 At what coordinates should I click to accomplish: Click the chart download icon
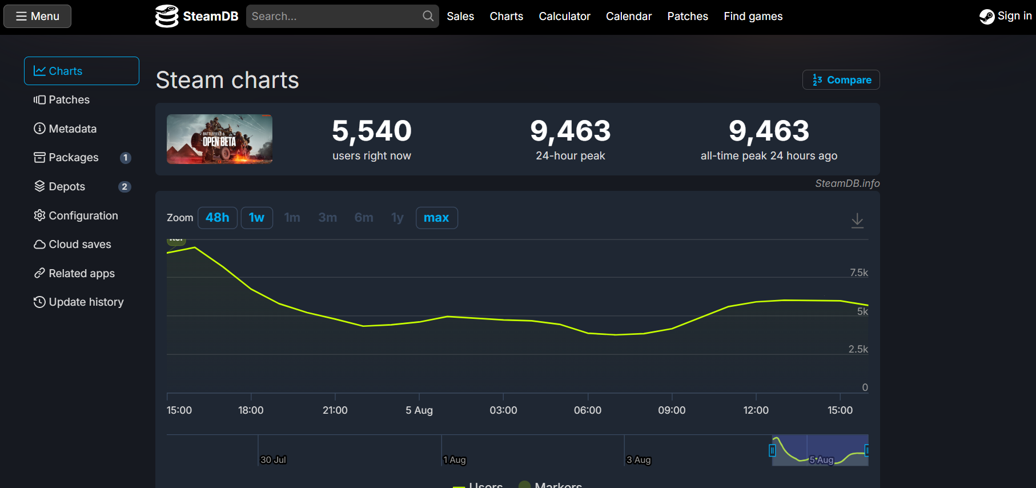point(857,221)
